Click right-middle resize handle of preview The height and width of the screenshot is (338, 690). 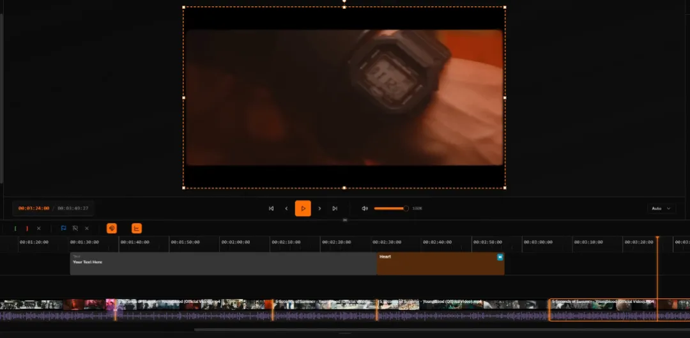point(505,98)
